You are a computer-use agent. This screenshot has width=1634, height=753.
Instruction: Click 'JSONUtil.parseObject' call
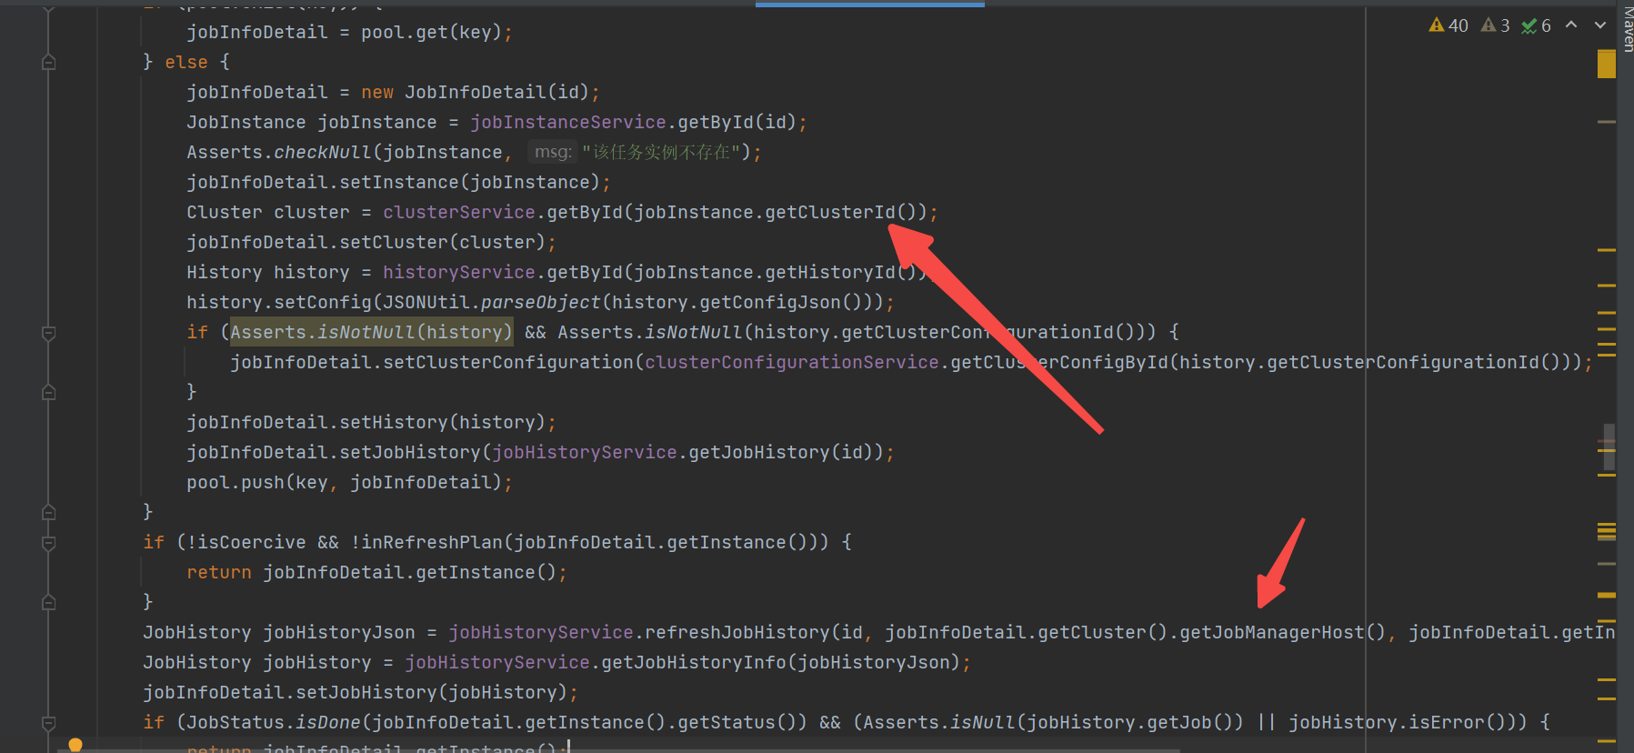click(x=492, y=302)
